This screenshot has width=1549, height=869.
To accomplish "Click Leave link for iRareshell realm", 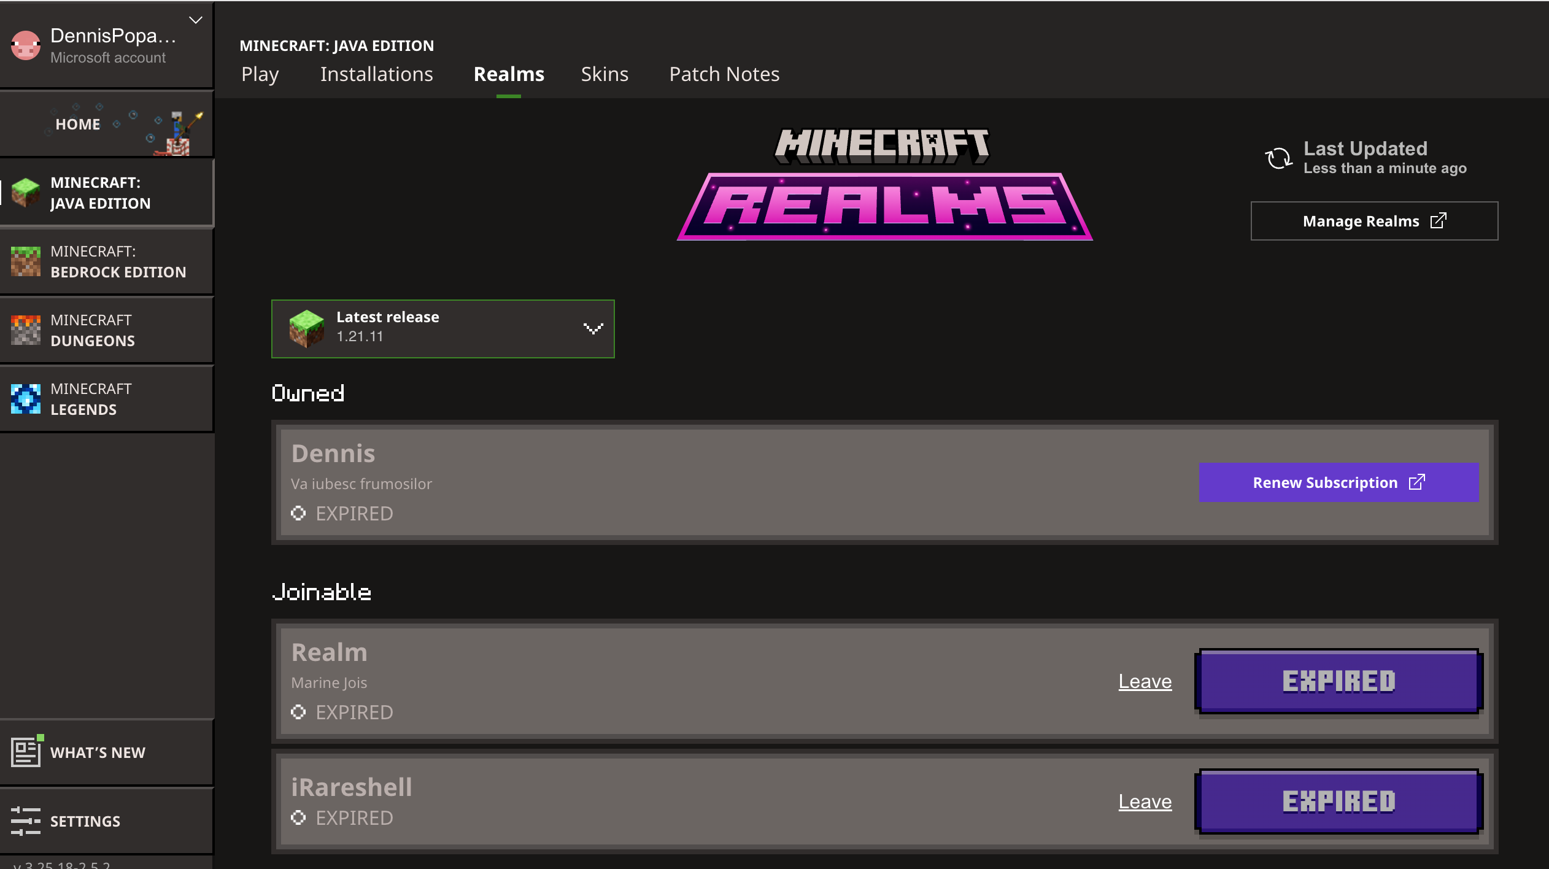I will [1145, 801].
